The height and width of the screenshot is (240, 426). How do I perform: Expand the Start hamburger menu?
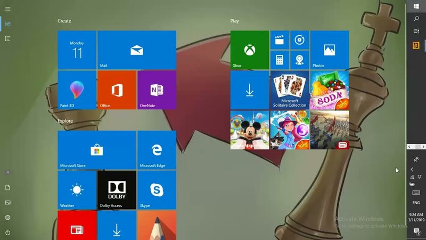point(8,9)
